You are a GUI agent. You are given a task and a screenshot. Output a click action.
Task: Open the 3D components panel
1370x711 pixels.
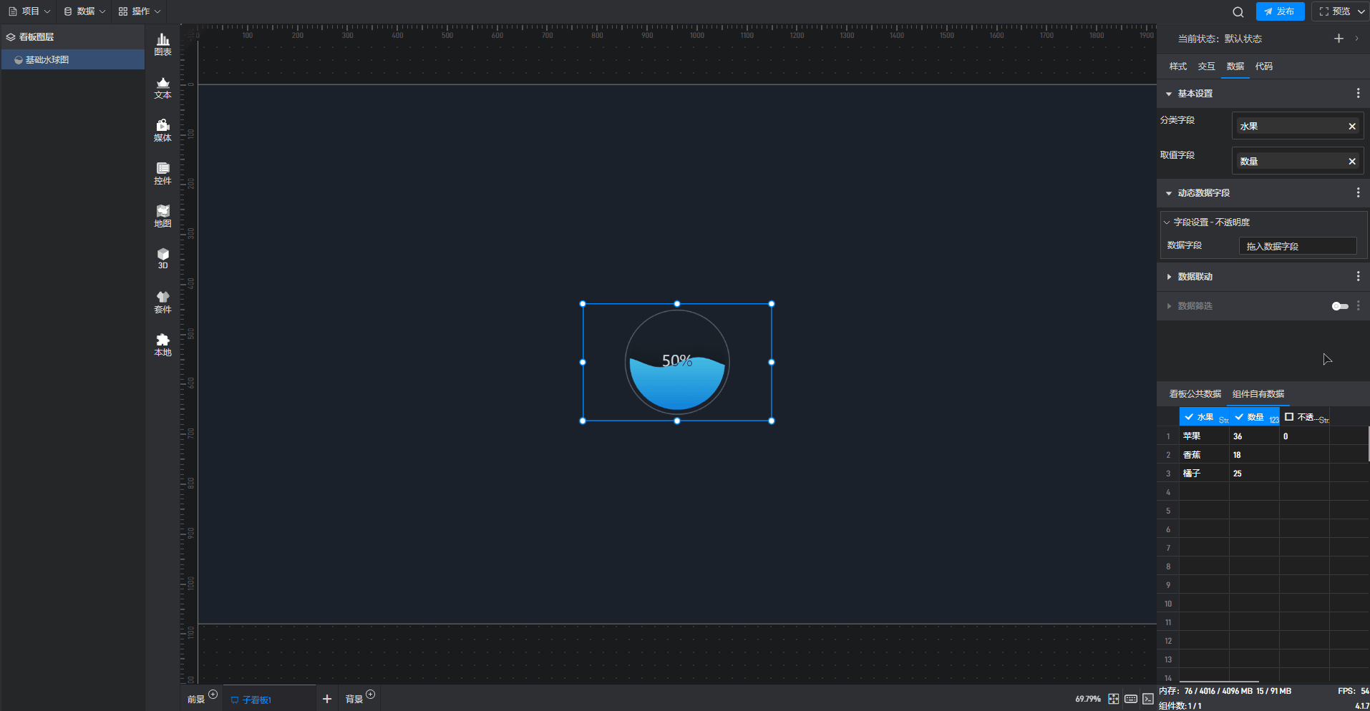[x=162, y=258]
